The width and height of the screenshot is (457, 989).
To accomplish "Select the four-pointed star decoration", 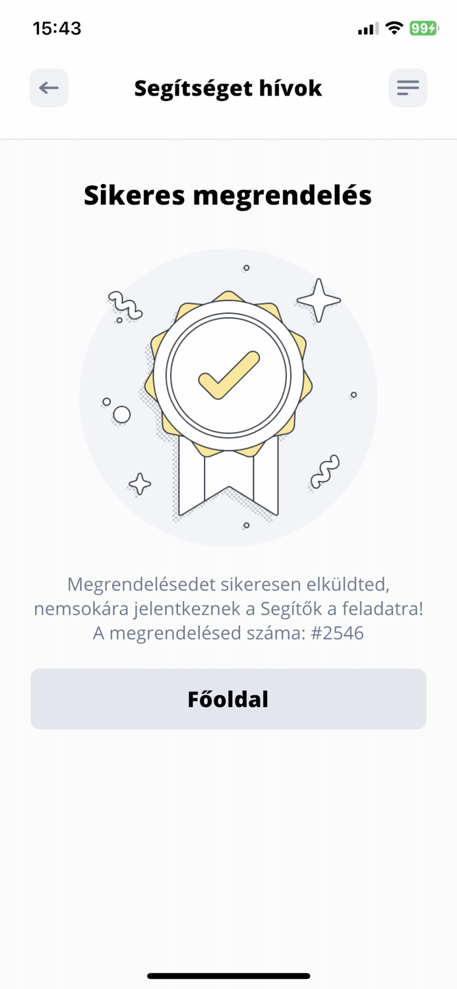I will pos(320,301).
